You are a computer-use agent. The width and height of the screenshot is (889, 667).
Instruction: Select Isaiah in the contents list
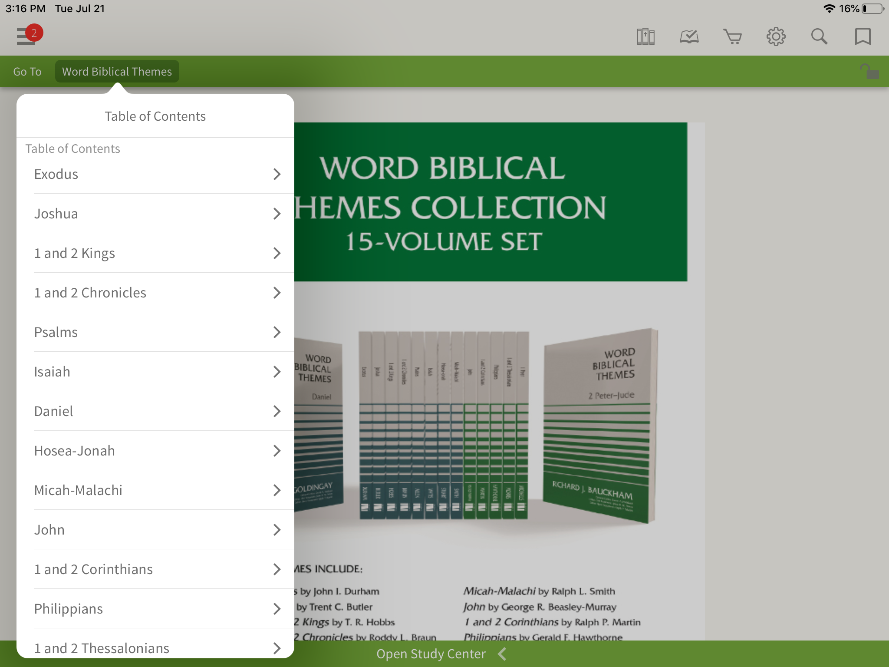click(155, 372)
